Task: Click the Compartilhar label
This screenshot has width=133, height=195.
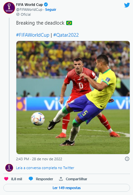Action: click(x=76, y=179)
